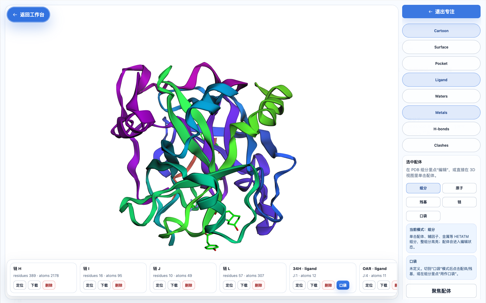
Task: Click '34H · ligand' card title
Action: point(305,268)
